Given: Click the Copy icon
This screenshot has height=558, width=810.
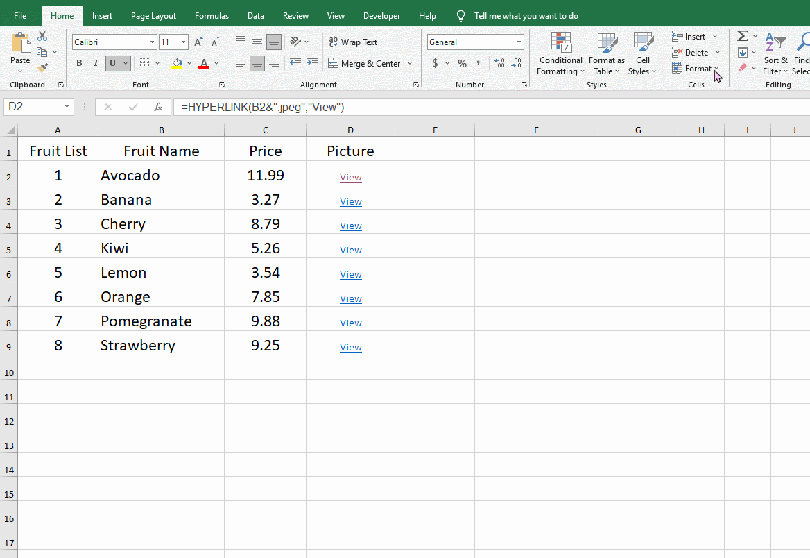Looking at the screenshot, I should click(42, 52).
